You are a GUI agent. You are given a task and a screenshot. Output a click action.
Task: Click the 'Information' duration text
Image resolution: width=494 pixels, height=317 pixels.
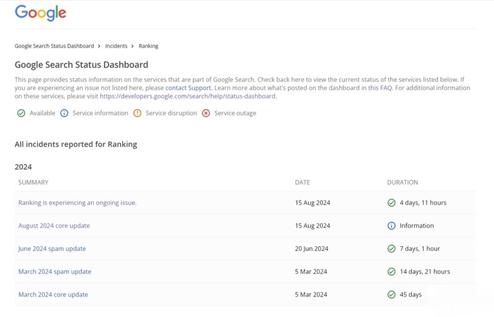(417, 226)
